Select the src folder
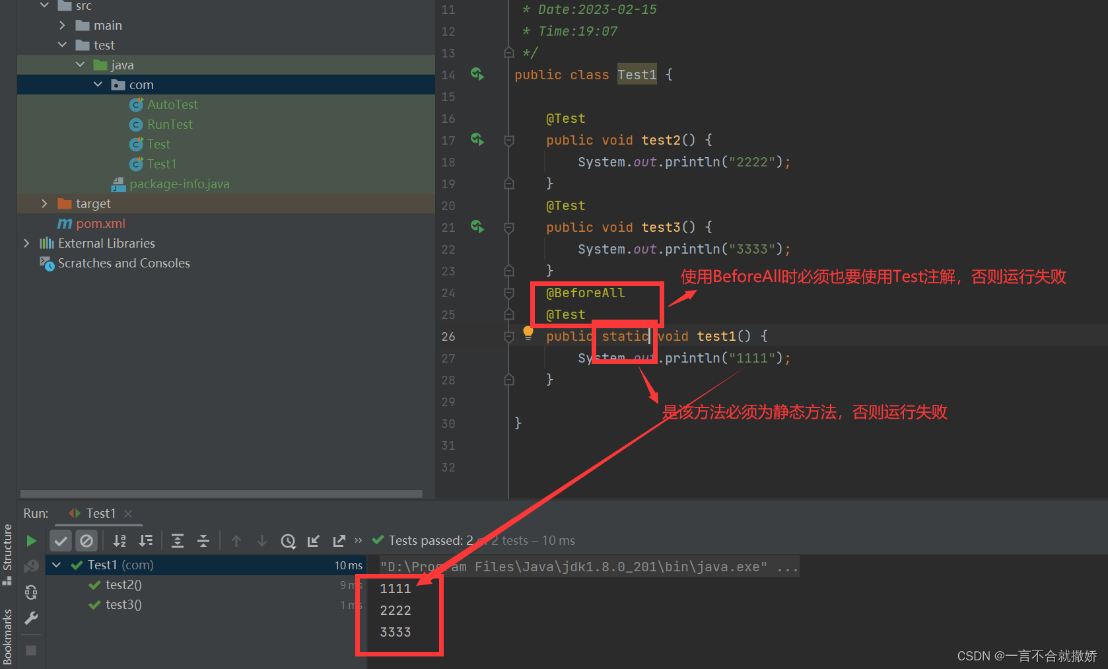This screenshot has height=669, width=1108. (84, 6)
